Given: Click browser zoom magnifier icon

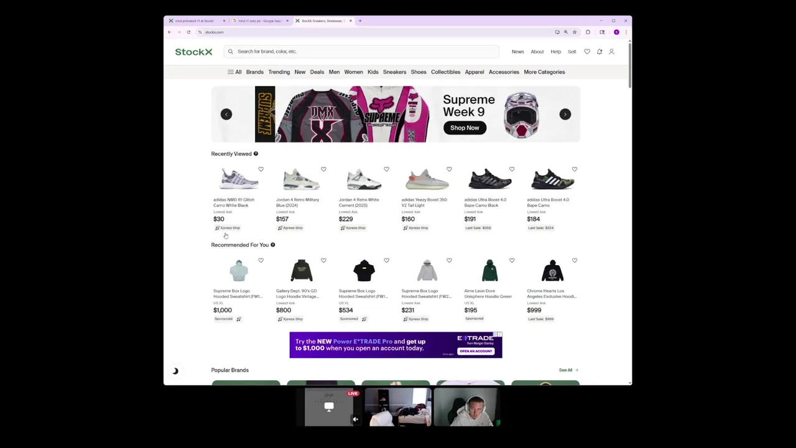Looking at the screenshot, I should click(566, 32).
